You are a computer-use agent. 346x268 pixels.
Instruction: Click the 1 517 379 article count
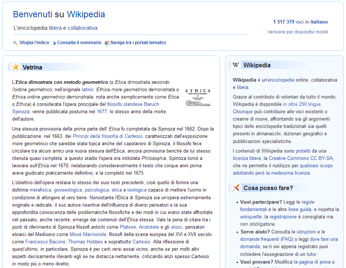coord(284,22)
